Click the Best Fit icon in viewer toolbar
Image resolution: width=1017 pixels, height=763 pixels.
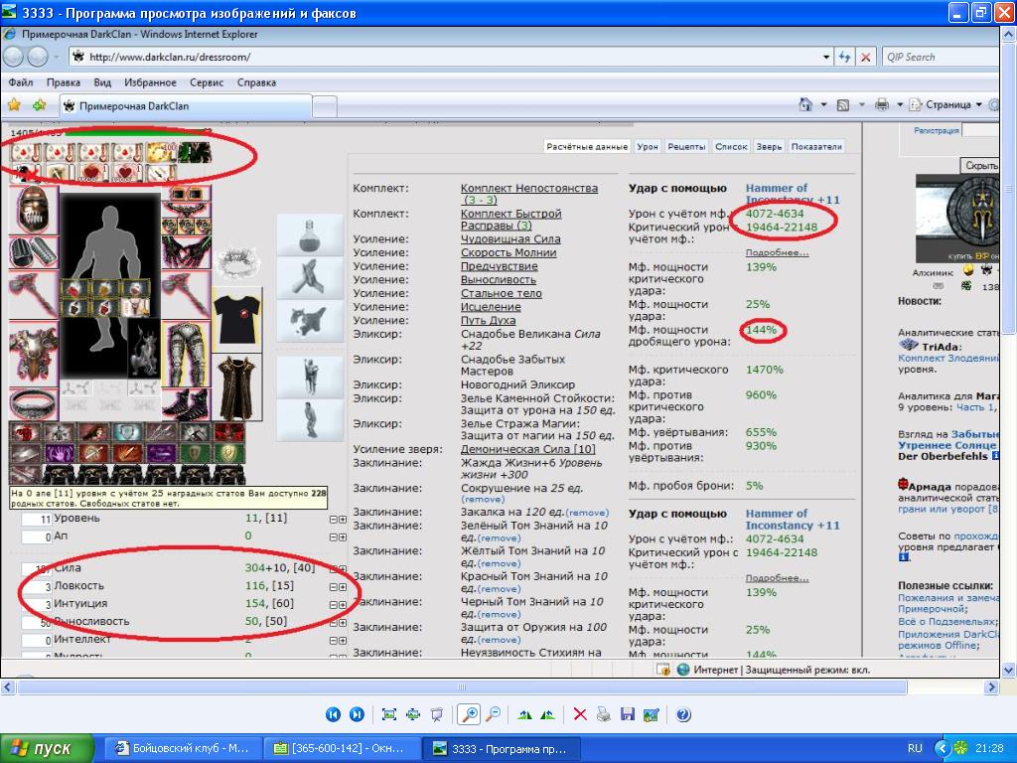(388, 714)
